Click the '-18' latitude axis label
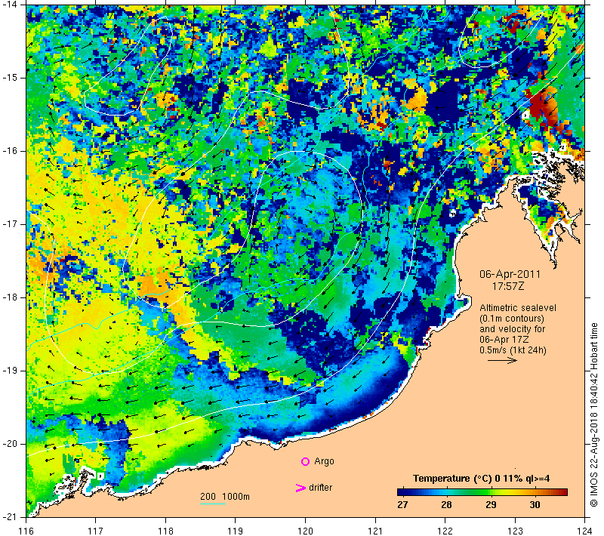 [x=9, y=297]
